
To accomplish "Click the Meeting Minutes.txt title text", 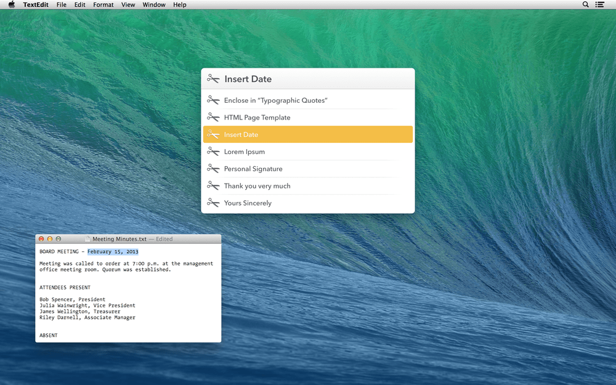I will (120, 239).
